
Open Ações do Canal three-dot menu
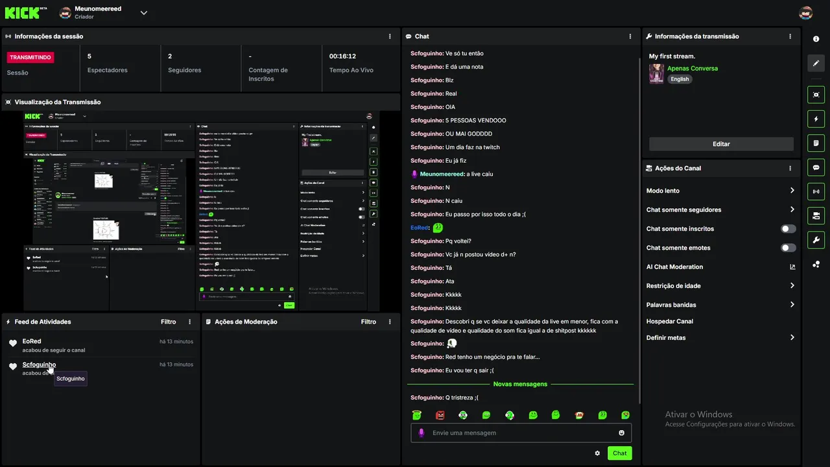[x=790, y=168]
